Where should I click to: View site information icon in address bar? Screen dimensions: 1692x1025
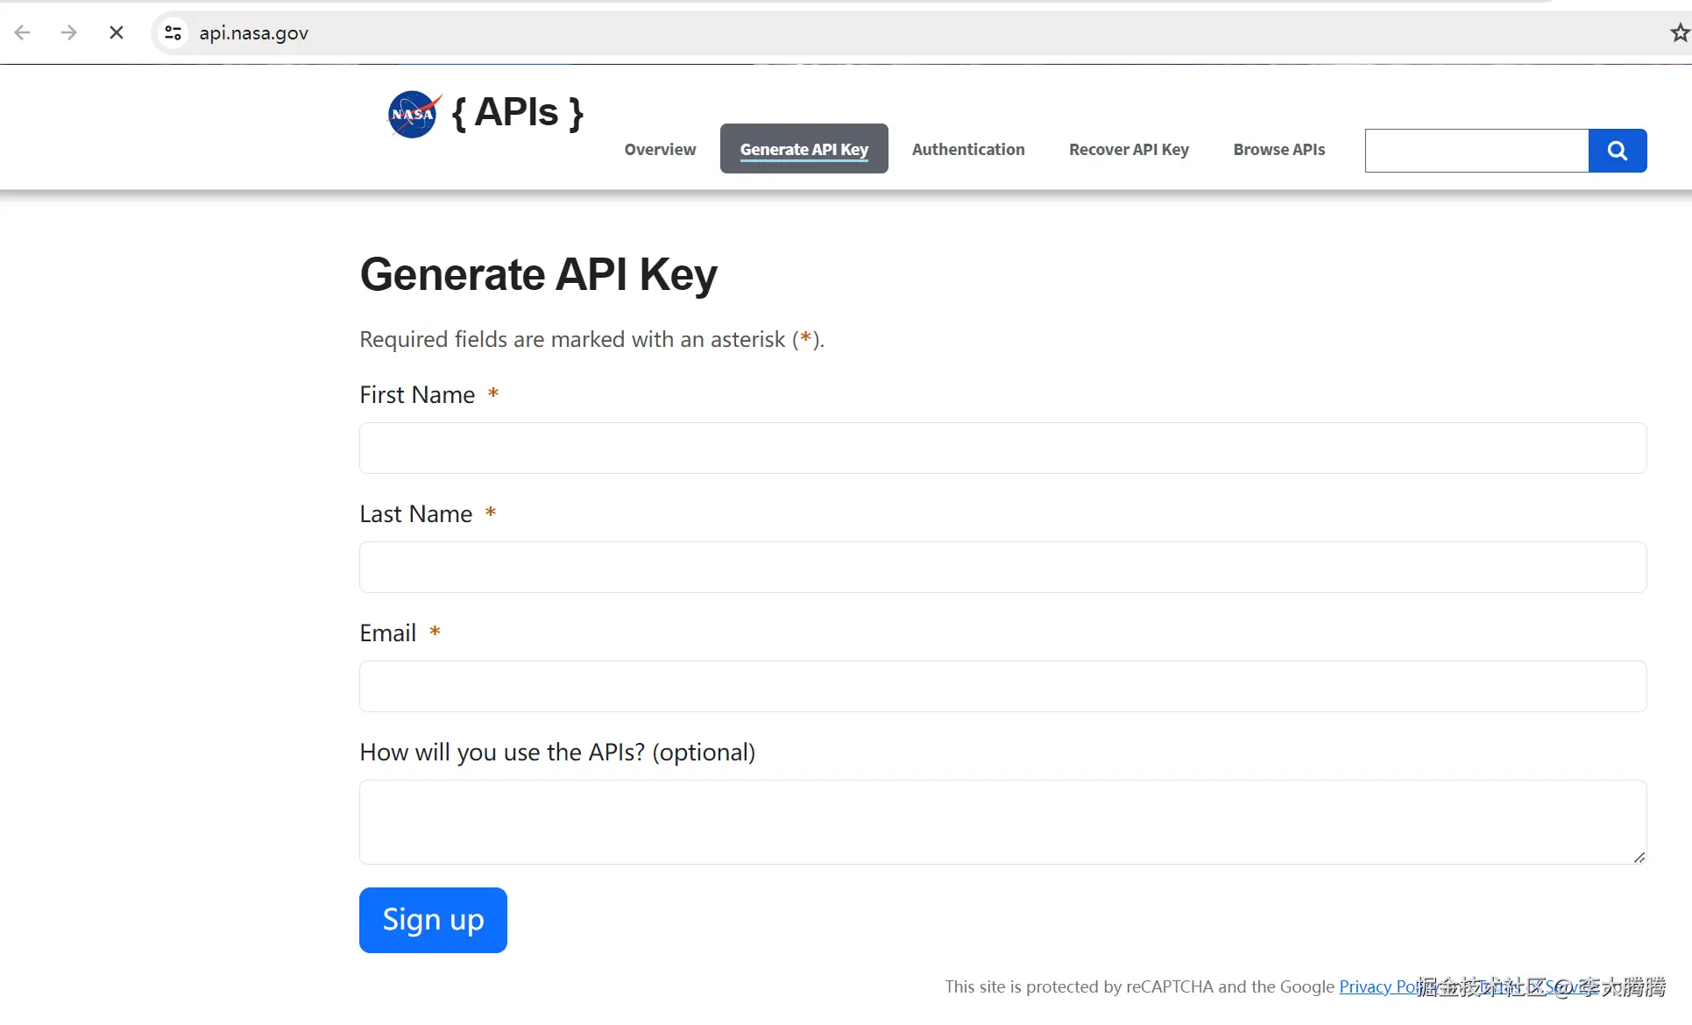(x=173, y=33)
